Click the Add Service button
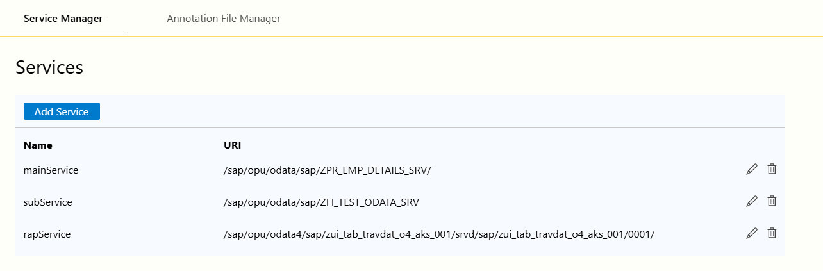823x271 pixels. click(x=62, y=111)
